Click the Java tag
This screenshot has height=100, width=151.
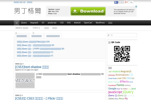[134, 89]
